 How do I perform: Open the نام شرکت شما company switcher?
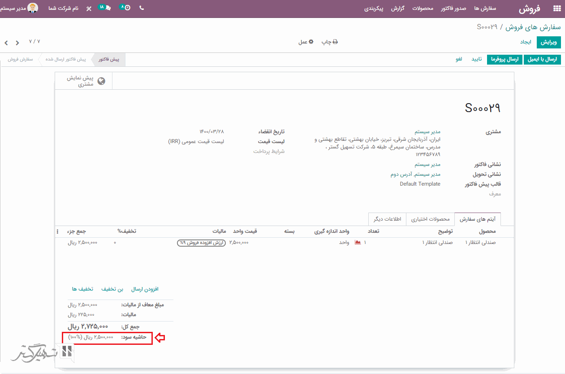[x=63, y=9]
